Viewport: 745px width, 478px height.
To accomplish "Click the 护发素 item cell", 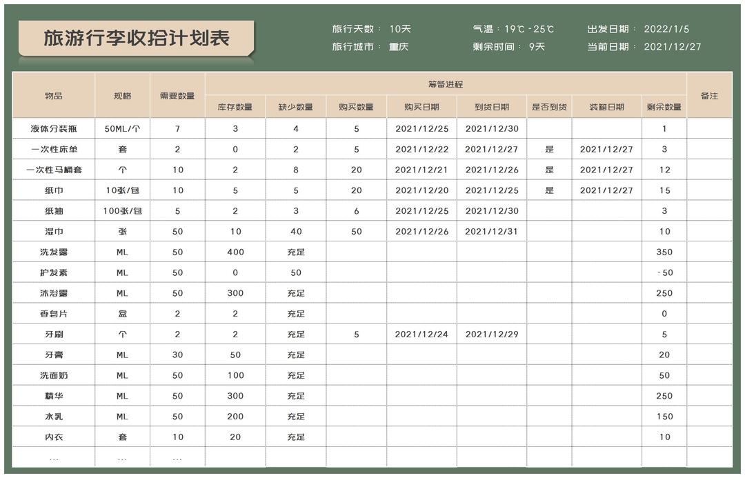I will tap(54, 272).
